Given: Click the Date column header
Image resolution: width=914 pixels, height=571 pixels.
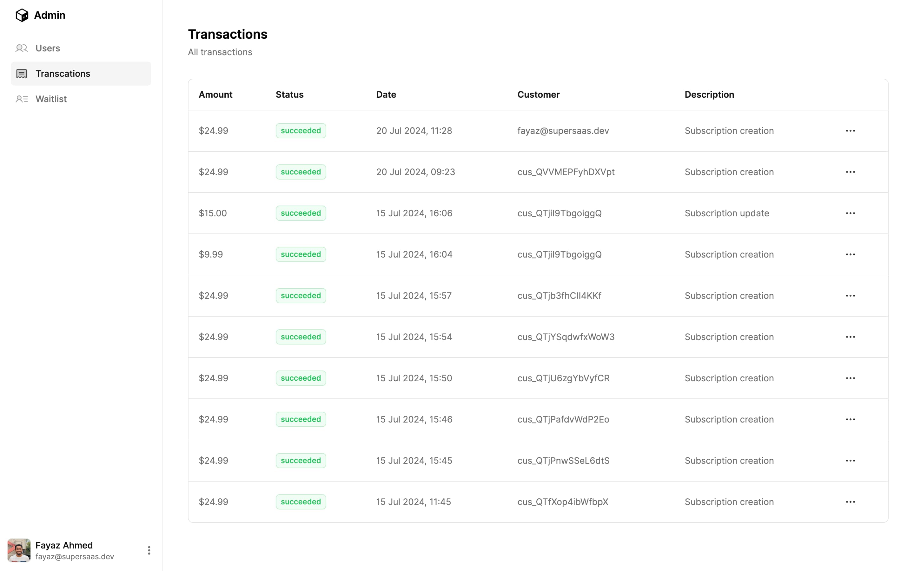Looking at the screenshot, I should pos(386,95).
